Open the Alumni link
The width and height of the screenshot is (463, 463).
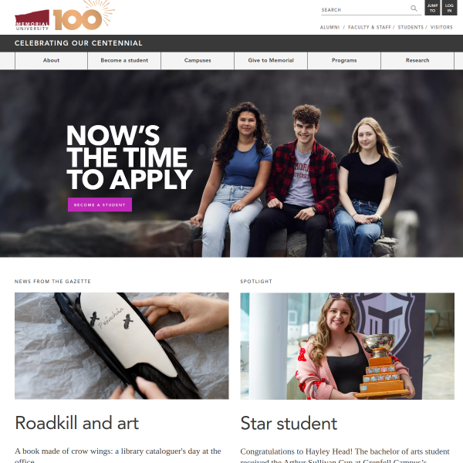tap(330, 27)
